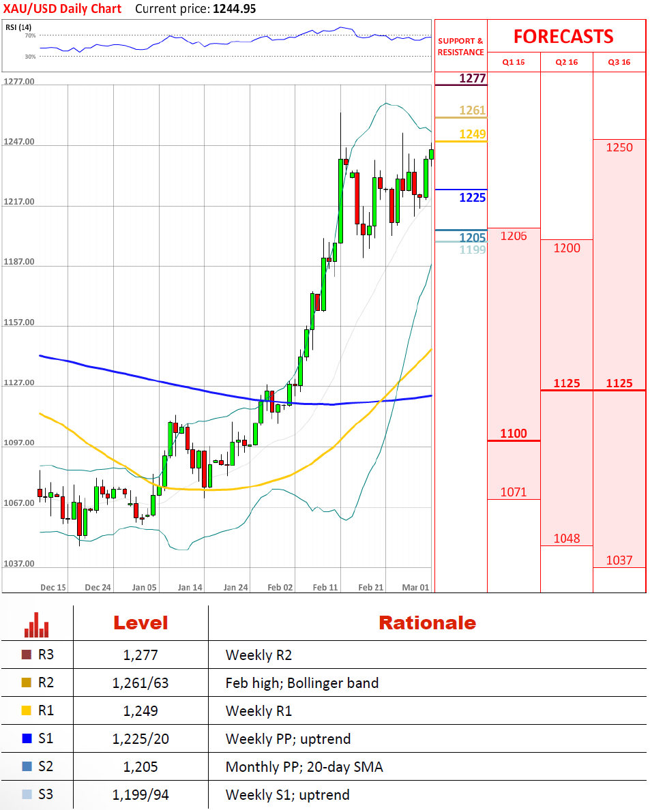Select the Q1 forecast median 1100
This screenshot has width=650, height=810.
[x=514, y=434]
